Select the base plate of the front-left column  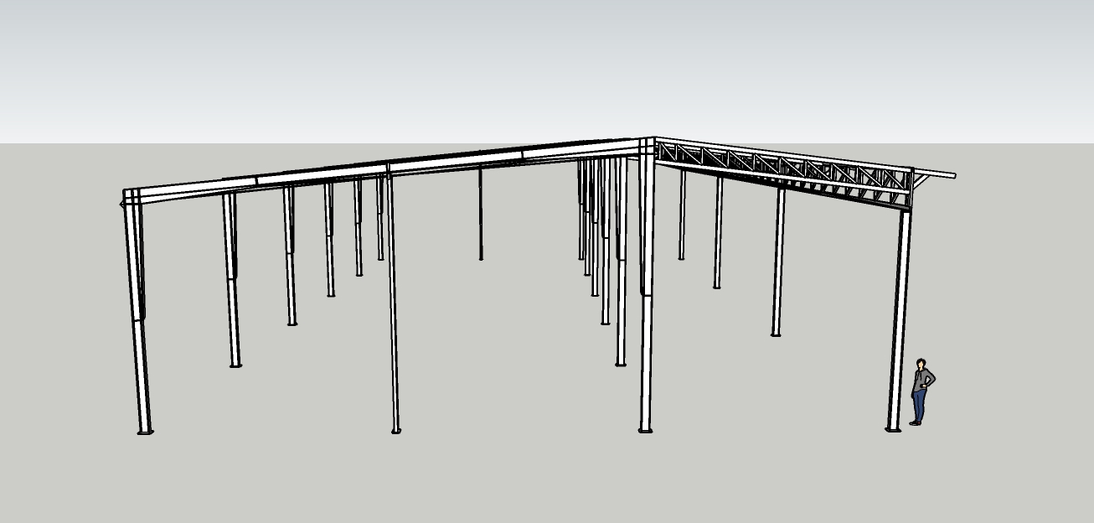(x=145, y=432)
